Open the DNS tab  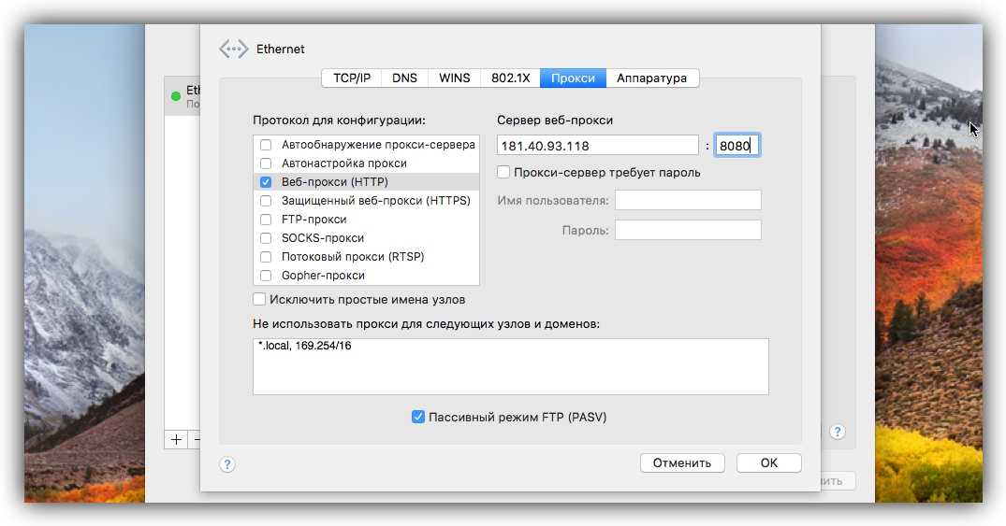[x=404, y=78]
